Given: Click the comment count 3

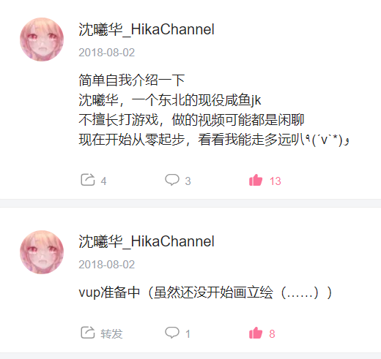Looking at the screenshot, I should pyautogui.click(x=188, y=181).
